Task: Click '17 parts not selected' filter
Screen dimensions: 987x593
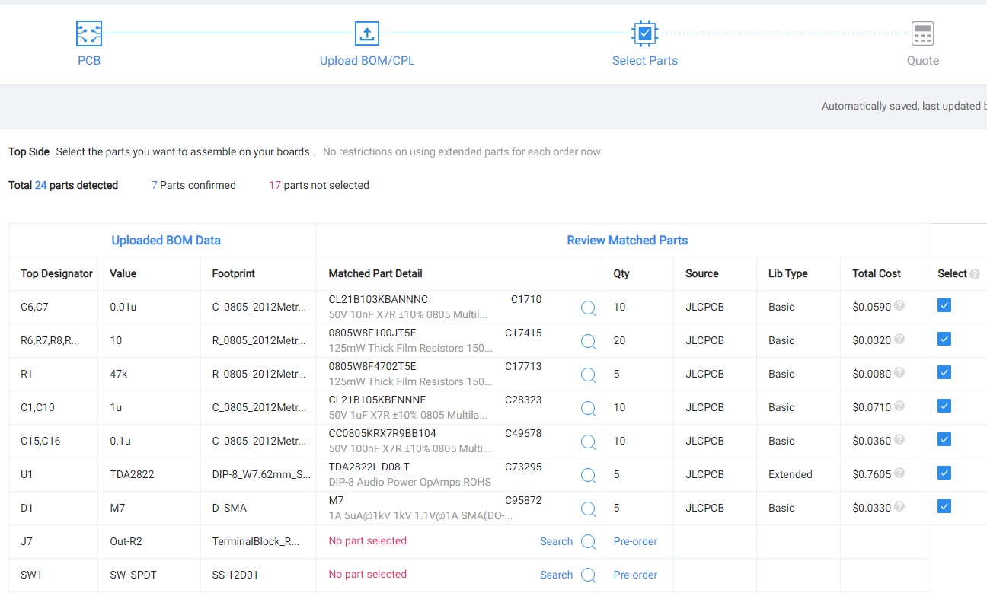Action: pyautogui.click(x=319, y=185)
